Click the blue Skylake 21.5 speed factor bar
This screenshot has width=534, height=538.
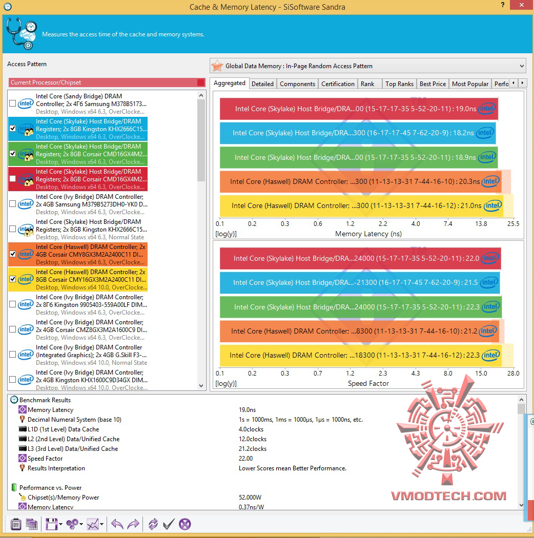click(360, 282)
